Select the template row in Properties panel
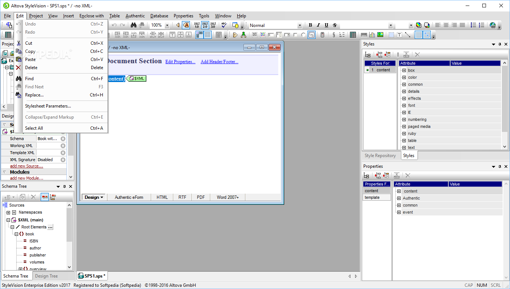 pos(377,197)
